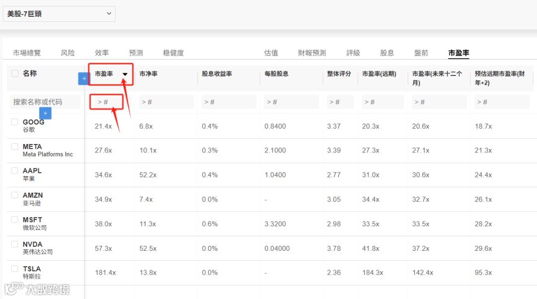
Task: Sort by the 市净率 column header
Action: pyautogui.click(x=148, y=74)
